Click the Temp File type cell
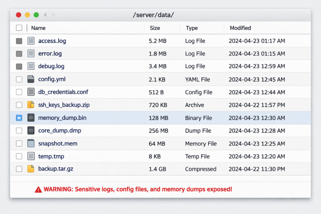Image resolution: width=321 pixels, height=214 pixels. pyautogui.click(x=197, y=157)
